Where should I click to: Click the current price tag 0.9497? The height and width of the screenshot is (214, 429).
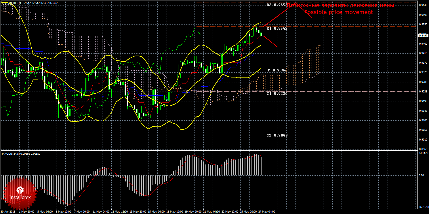(423, 35)
